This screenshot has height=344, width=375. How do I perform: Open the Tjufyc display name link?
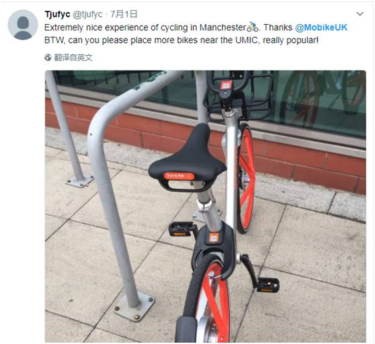pos(57,14)
